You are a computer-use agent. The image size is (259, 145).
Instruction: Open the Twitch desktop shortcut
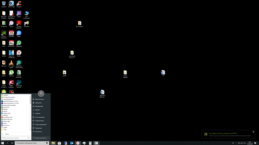[19, 14]
